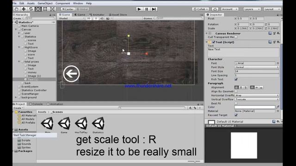Image resolution: width=296 pixels, height=166 pixels.
Task: Open the GameObject menu
Action: coord(45,3)
